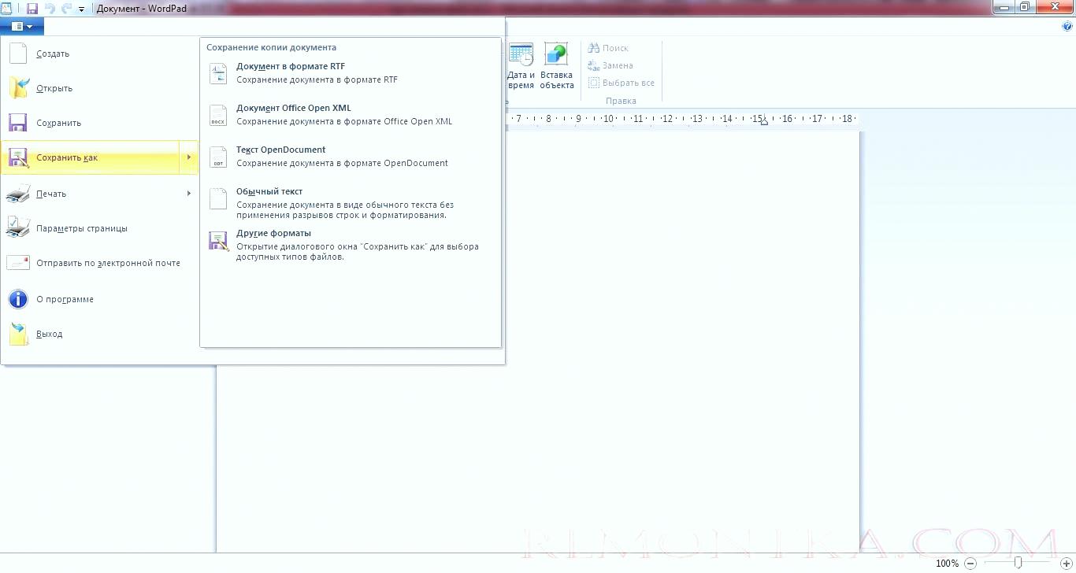Save as Документ Office Open XML
The image size is (1076, 573).
click(x=351, y=115)
